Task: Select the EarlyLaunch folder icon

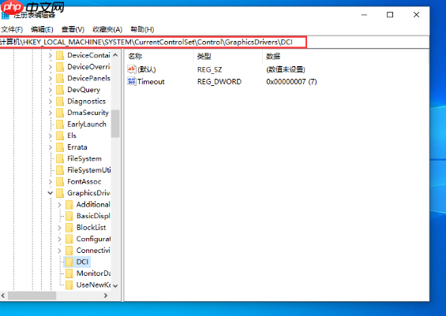Action: 60,125
